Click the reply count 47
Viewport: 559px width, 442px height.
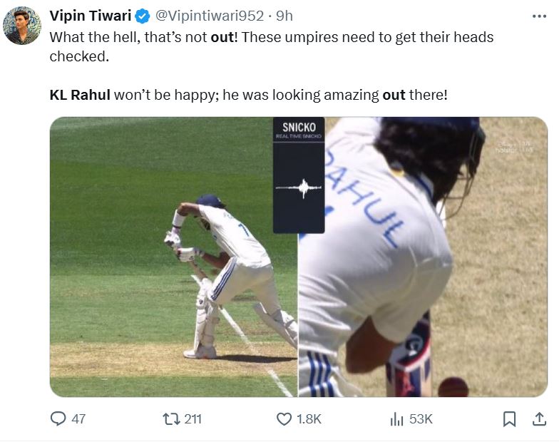point(78,418)
